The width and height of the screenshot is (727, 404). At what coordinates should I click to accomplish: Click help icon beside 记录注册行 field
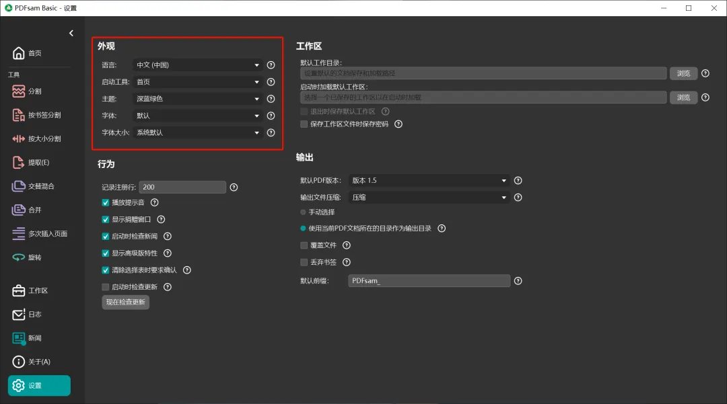pyautogui.click(x=234, y=188)
